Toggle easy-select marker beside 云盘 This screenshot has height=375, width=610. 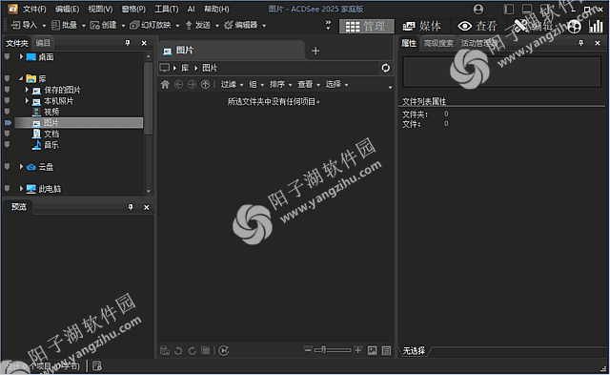point(7,167)
